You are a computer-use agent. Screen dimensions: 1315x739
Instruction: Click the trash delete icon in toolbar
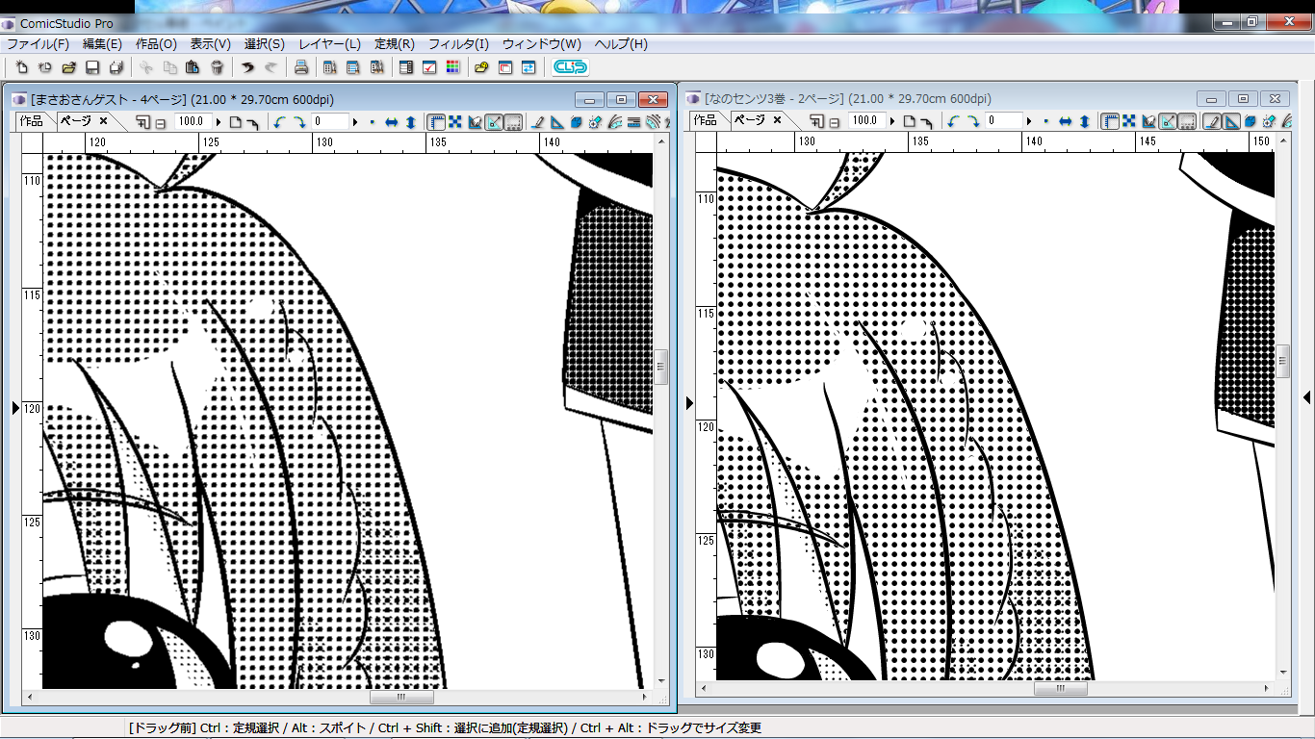(218, 67)
